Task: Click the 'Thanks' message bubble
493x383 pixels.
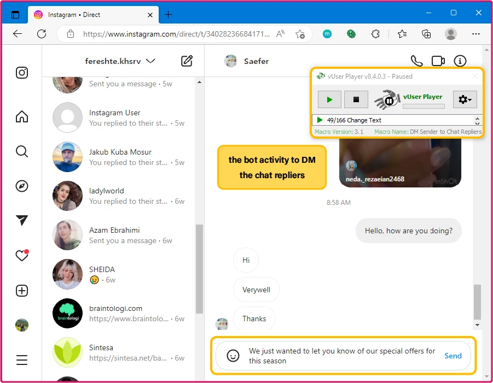Action: pos(254,319)
